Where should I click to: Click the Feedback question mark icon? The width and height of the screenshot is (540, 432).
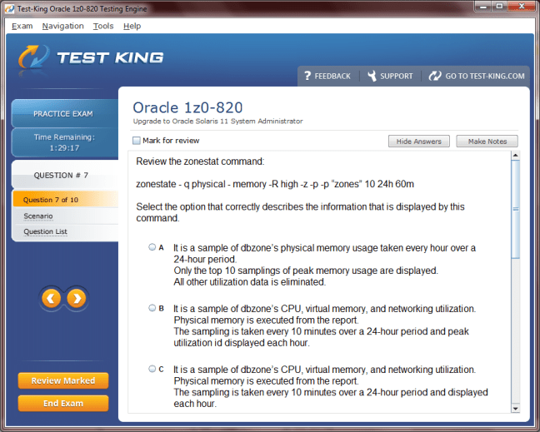pos(307,76)
